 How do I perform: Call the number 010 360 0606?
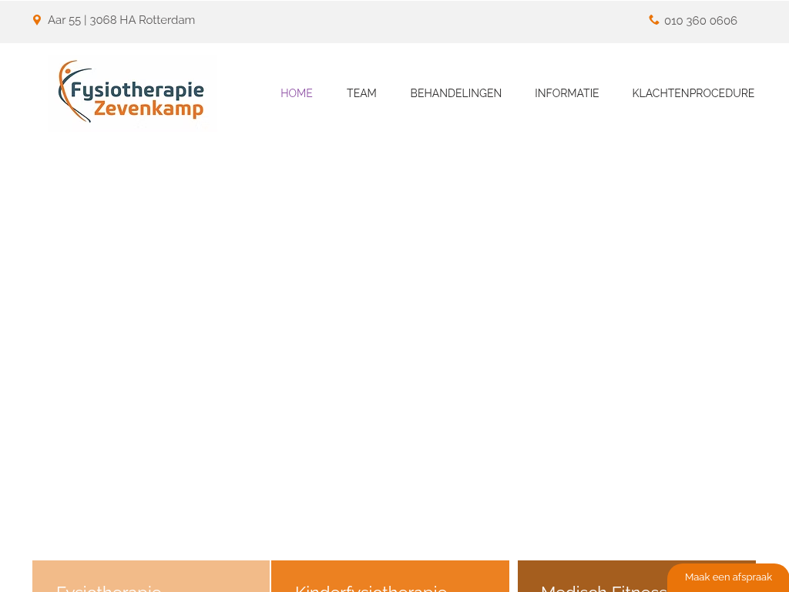700,21
